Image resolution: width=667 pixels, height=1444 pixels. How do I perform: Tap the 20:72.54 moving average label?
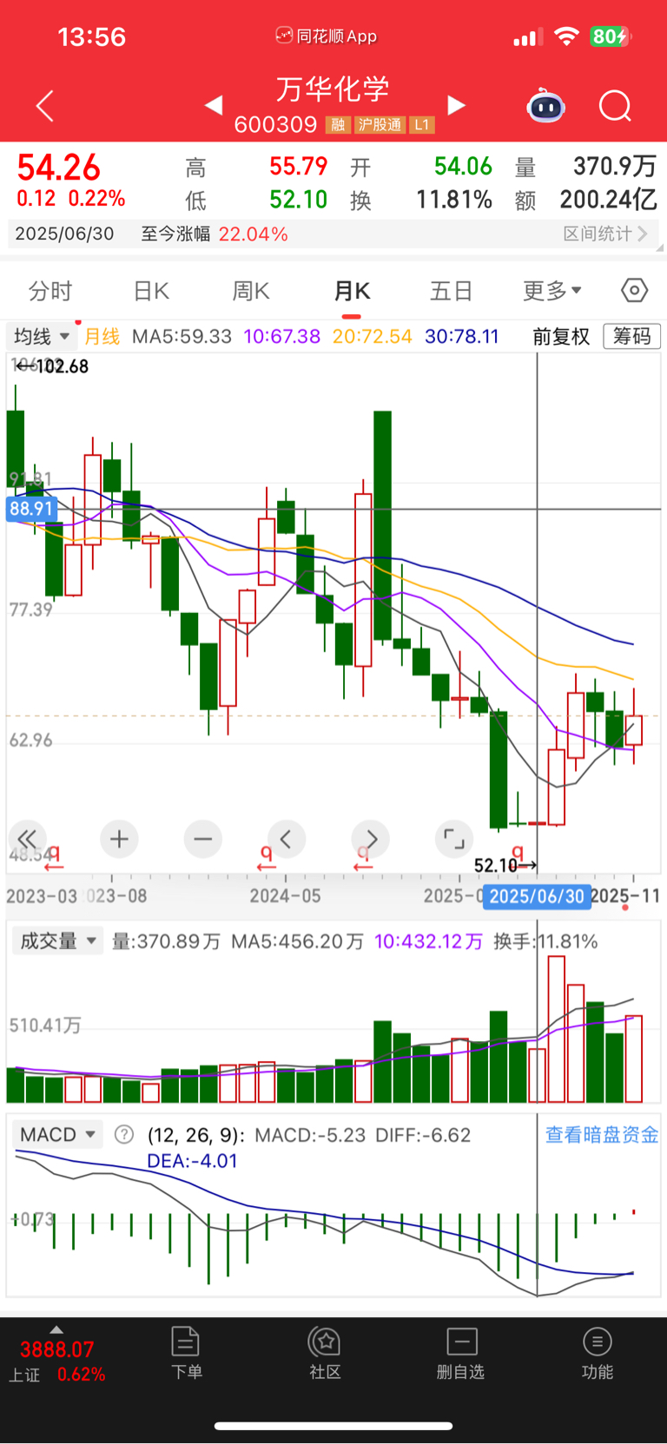pos(372,337)
